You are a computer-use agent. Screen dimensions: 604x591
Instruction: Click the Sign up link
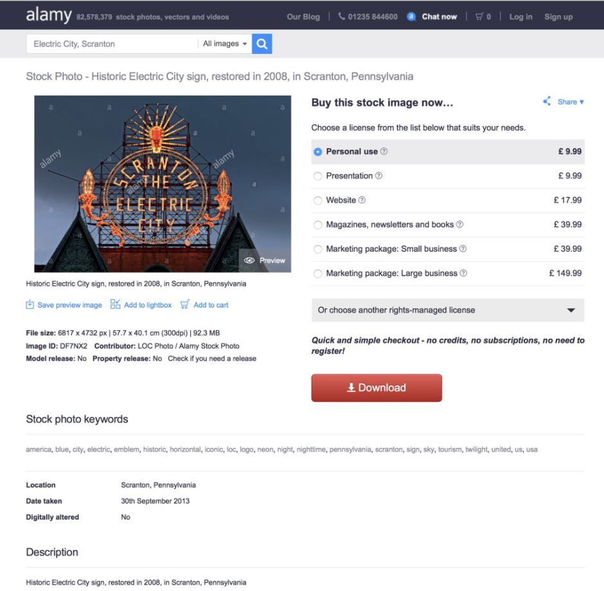[x=558, y=17]
